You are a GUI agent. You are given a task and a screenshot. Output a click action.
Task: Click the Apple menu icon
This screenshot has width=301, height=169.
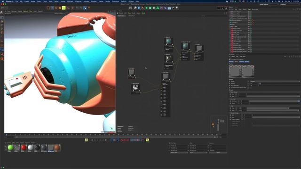click(3, 1)
